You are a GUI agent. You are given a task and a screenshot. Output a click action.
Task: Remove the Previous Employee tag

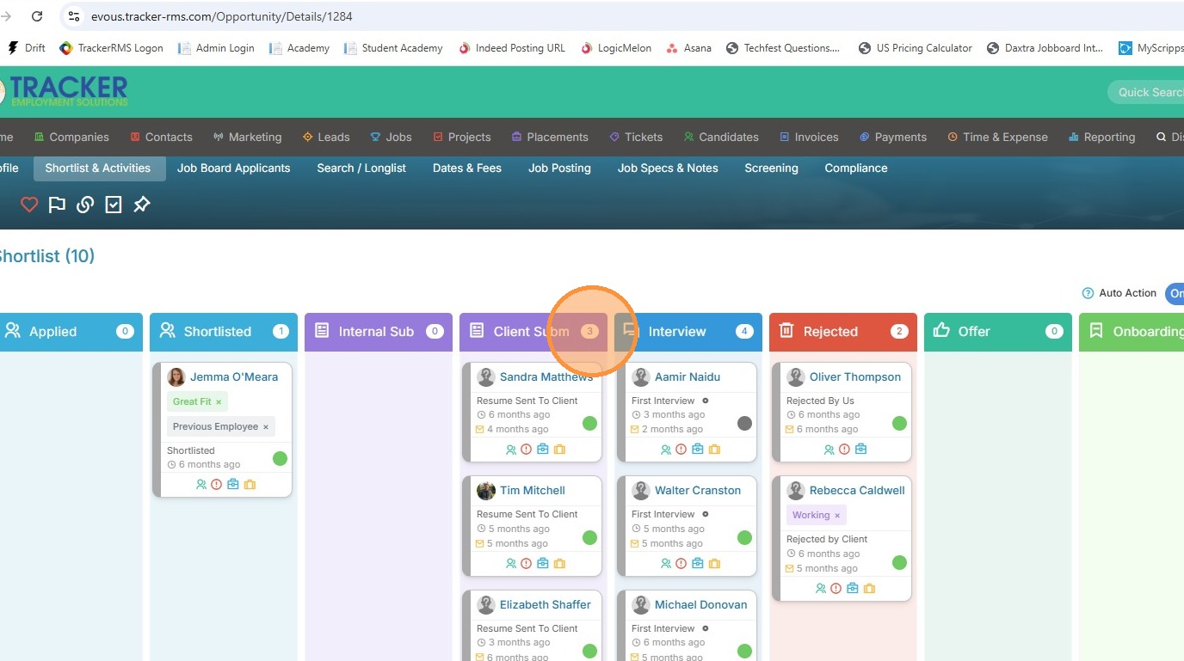pyautogui.click(x=266, y=427)
